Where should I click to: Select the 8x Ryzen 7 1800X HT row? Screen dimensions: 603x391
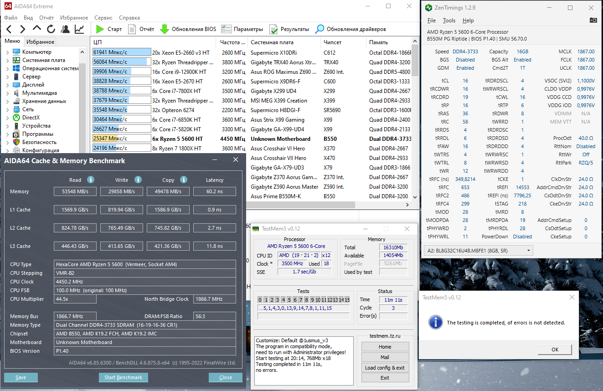click(x=252, y=148)
